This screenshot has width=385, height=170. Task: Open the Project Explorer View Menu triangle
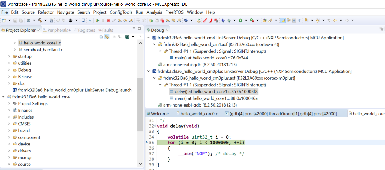(140, 36)
